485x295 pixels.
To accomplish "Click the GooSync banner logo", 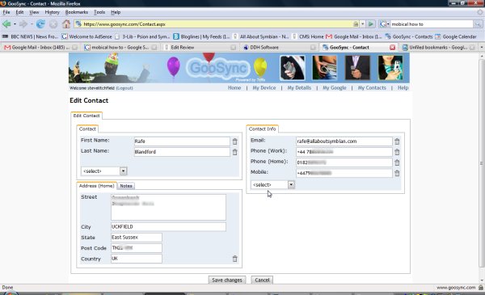I will coord(218,68).
